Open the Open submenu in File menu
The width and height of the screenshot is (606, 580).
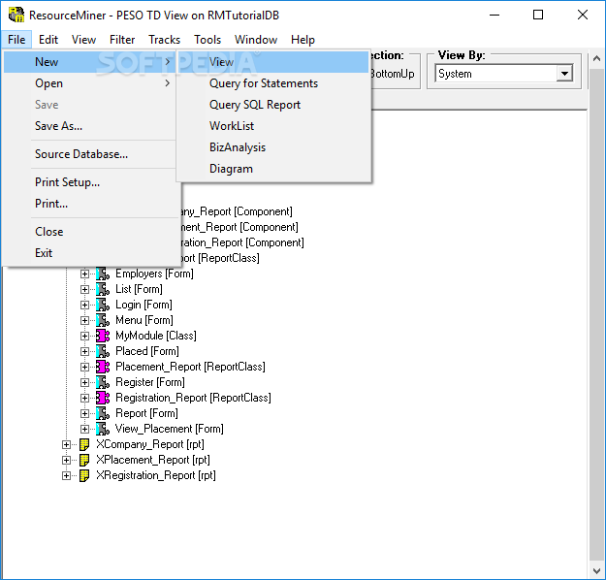pyautogui.click(x=89, y=83)
